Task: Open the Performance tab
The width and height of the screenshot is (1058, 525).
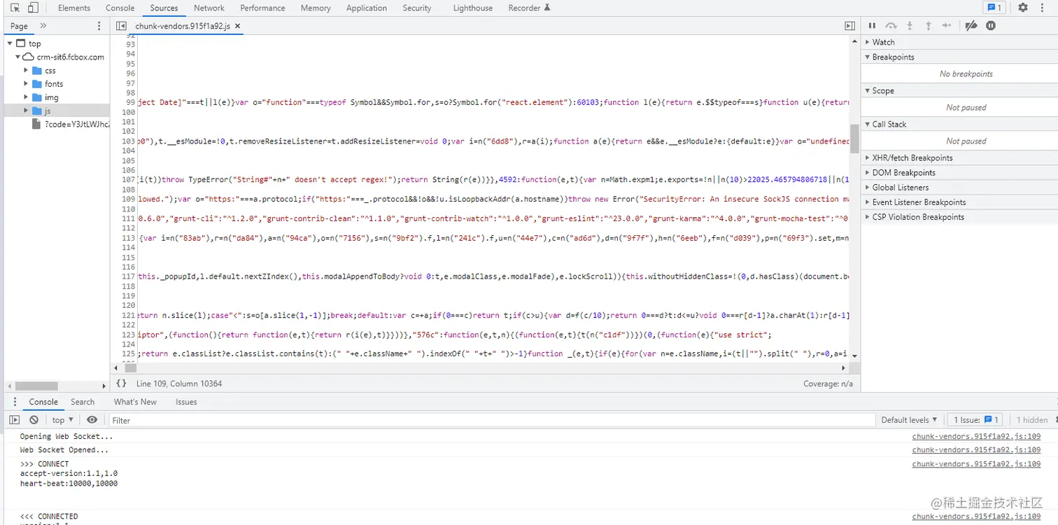Action: [x=262, y=8]
